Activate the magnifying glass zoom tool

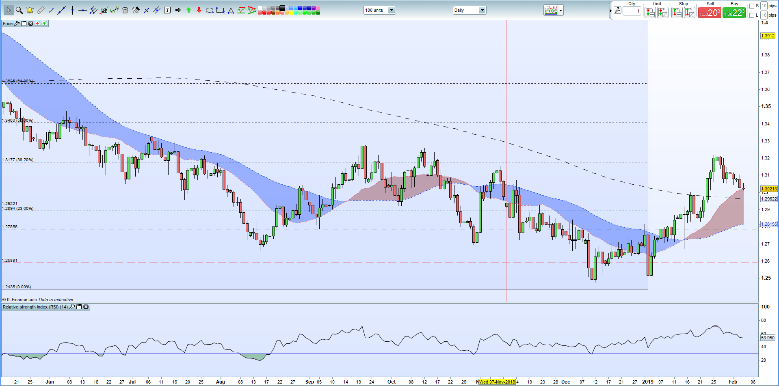(x=19, y=10)
